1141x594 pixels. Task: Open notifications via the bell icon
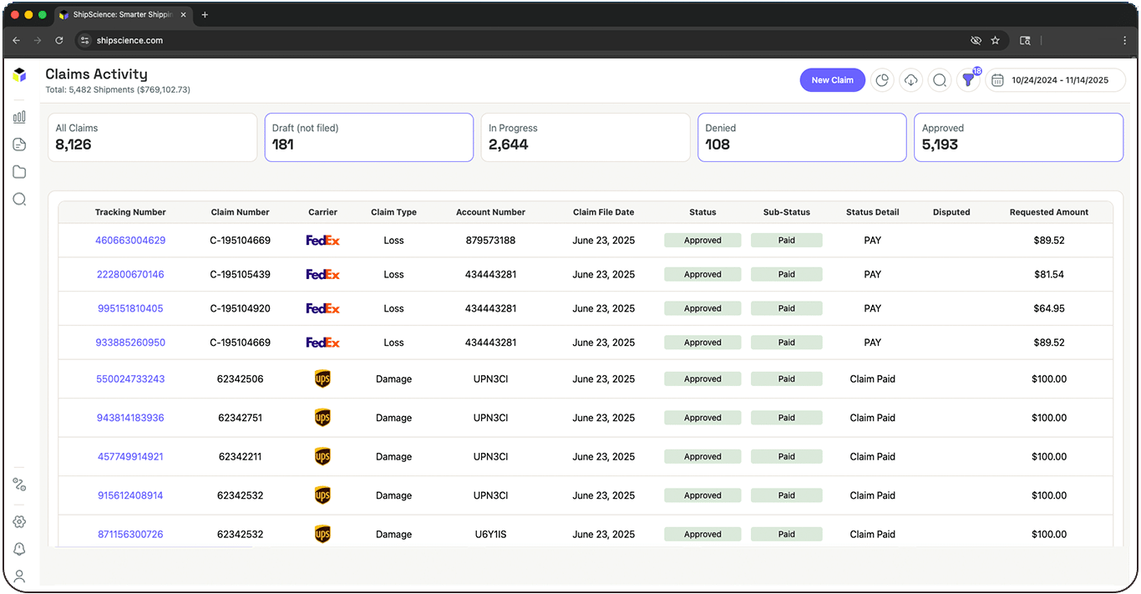(19, 548)
